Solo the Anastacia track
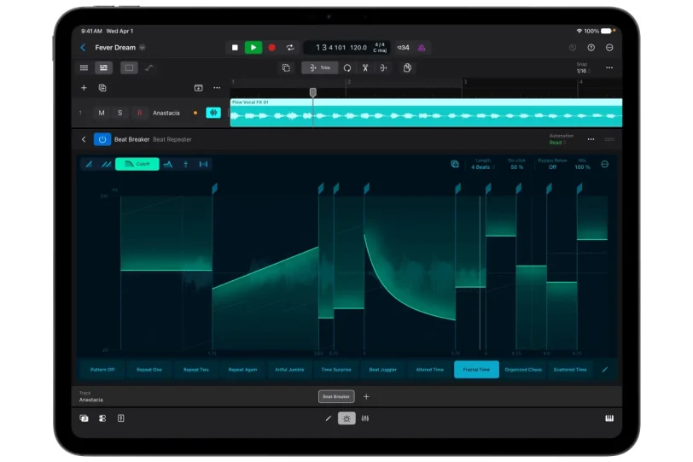693x462 pixels. point(119,114)
